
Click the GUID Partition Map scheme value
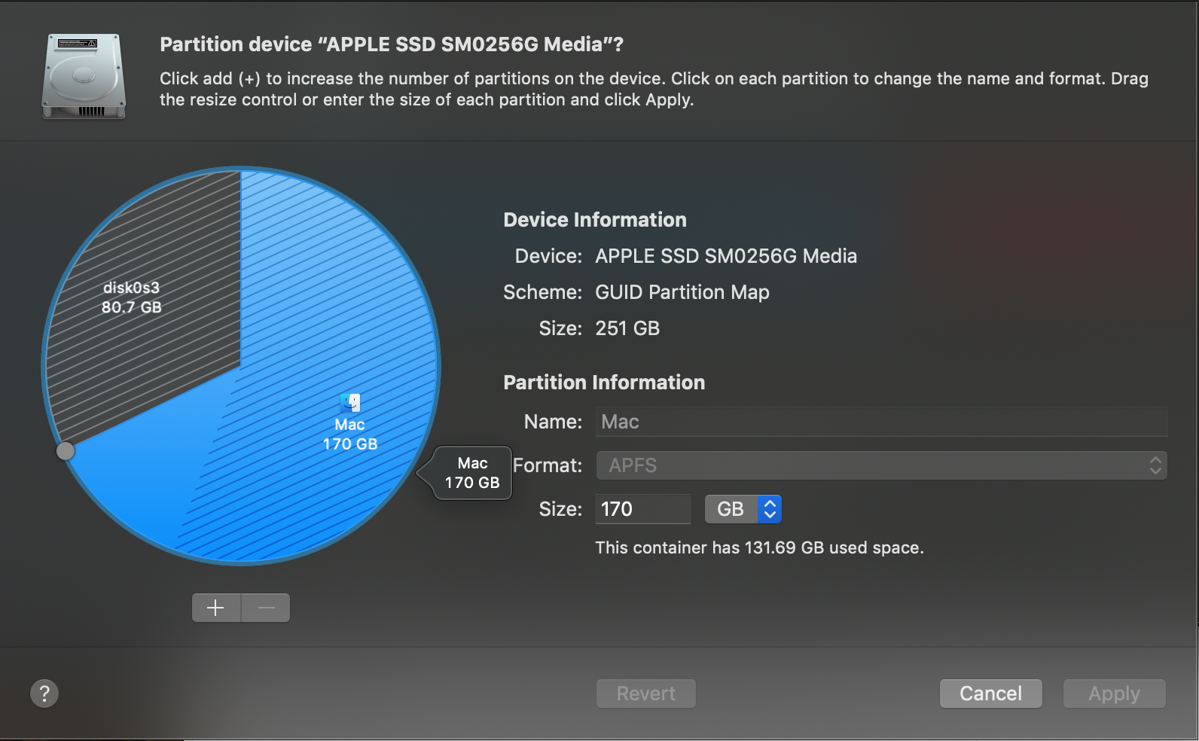[682, 292]
